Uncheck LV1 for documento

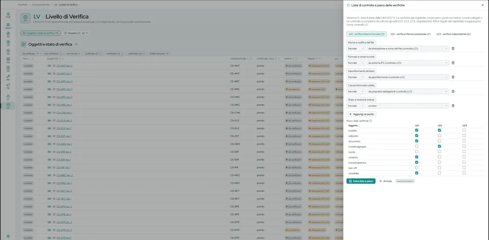(x=417, y=141)
